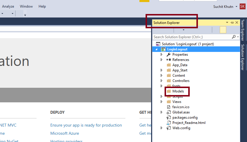Collapse the LoginLogout project node
This screenshot has height=142, width=247.
pyautogui.click(x=156, y=49)
